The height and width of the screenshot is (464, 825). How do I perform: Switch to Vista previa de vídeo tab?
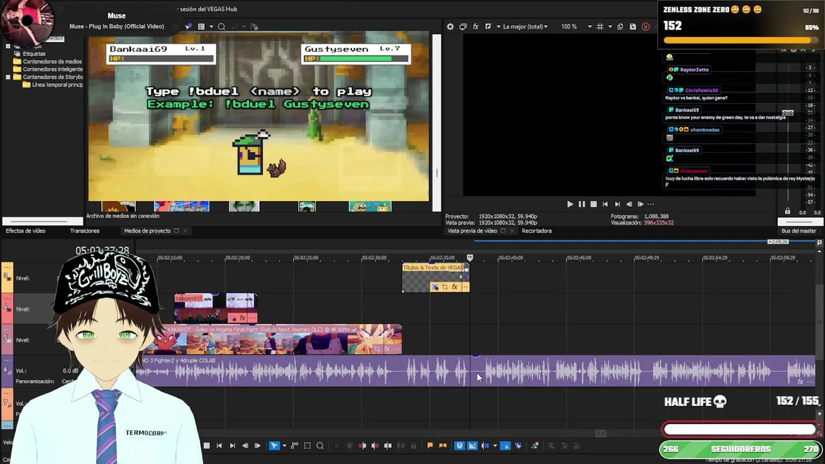click(x=472, y=231)
